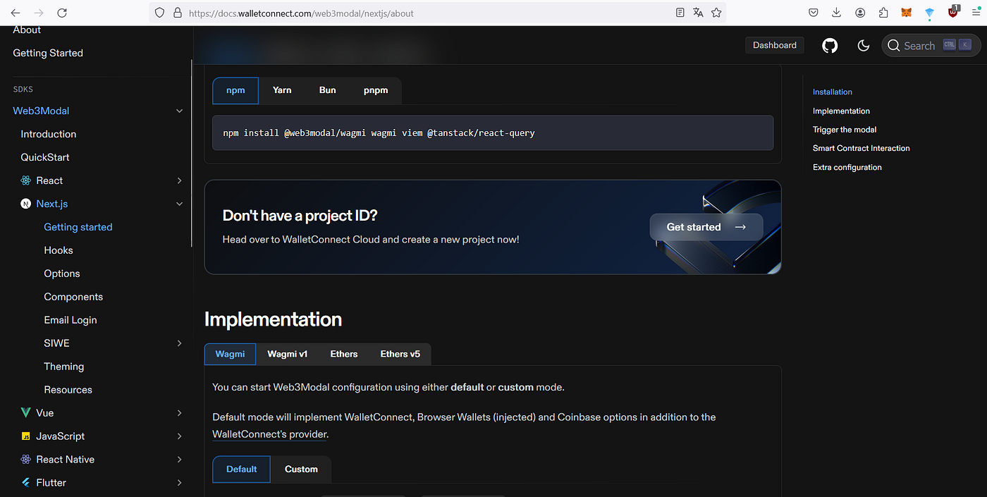This screenshot has height=497, width=987.
Task: Open the Firefox hamburger menu
Action: click(976, 13)
